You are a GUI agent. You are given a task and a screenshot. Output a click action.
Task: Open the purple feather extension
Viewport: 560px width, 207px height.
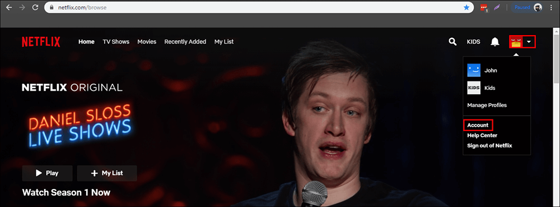click(x=497, y=7)
